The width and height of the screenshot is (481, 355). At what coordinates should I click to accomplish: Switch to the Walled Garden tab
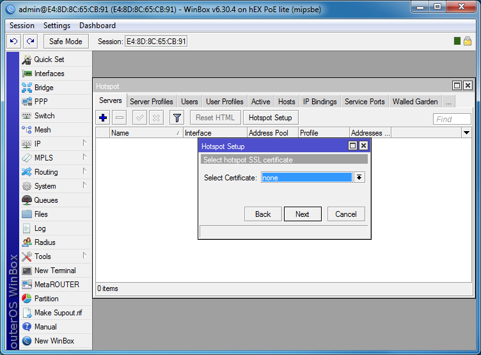coord(415,102)
